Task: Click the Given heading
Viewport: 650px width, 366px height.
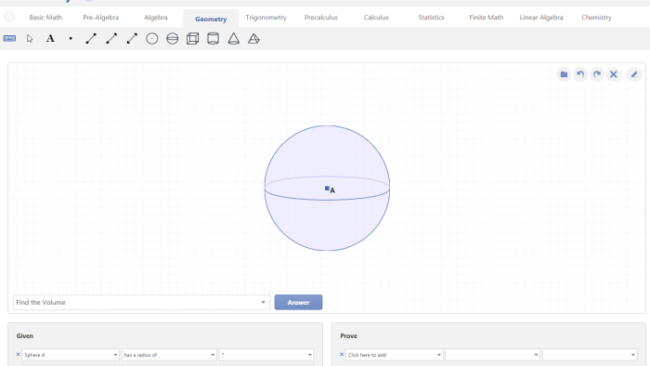Action: tap(25, 335)
